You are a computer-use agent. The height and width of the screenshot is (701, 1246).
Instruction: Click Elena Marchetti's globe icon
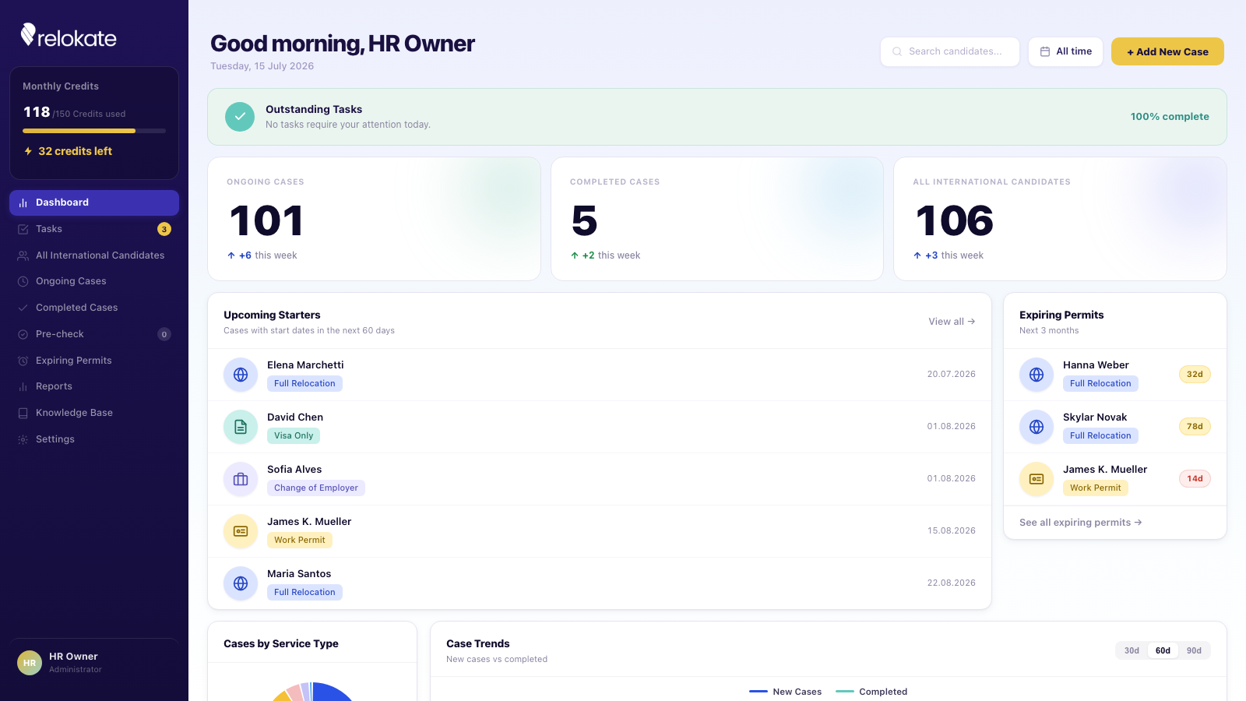(x=241, y=375)
